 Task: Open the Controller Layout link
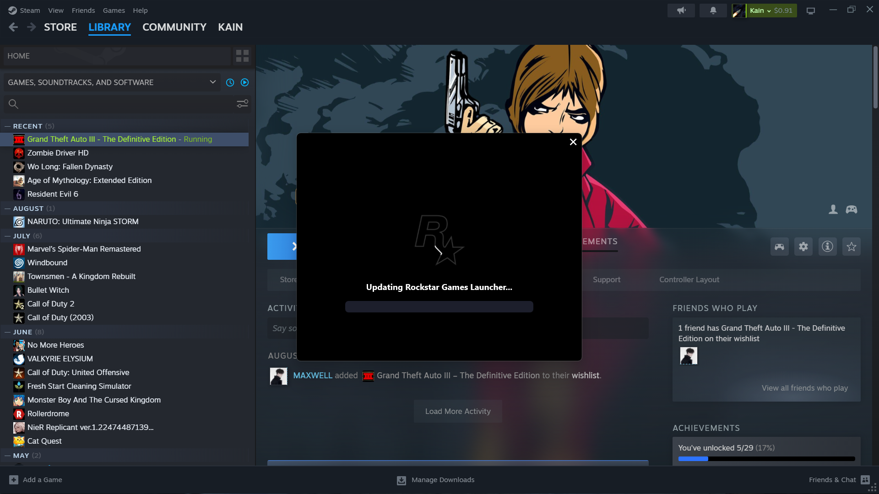pyautogui.click(x=689, y=279)
